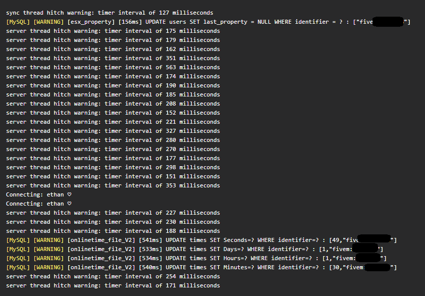Click the 171 milliseconds hitch warning

[113, 285]
